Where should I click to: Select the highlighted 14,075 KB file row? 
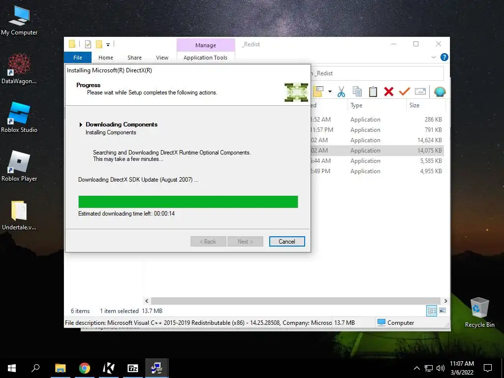tap(377, 150)
